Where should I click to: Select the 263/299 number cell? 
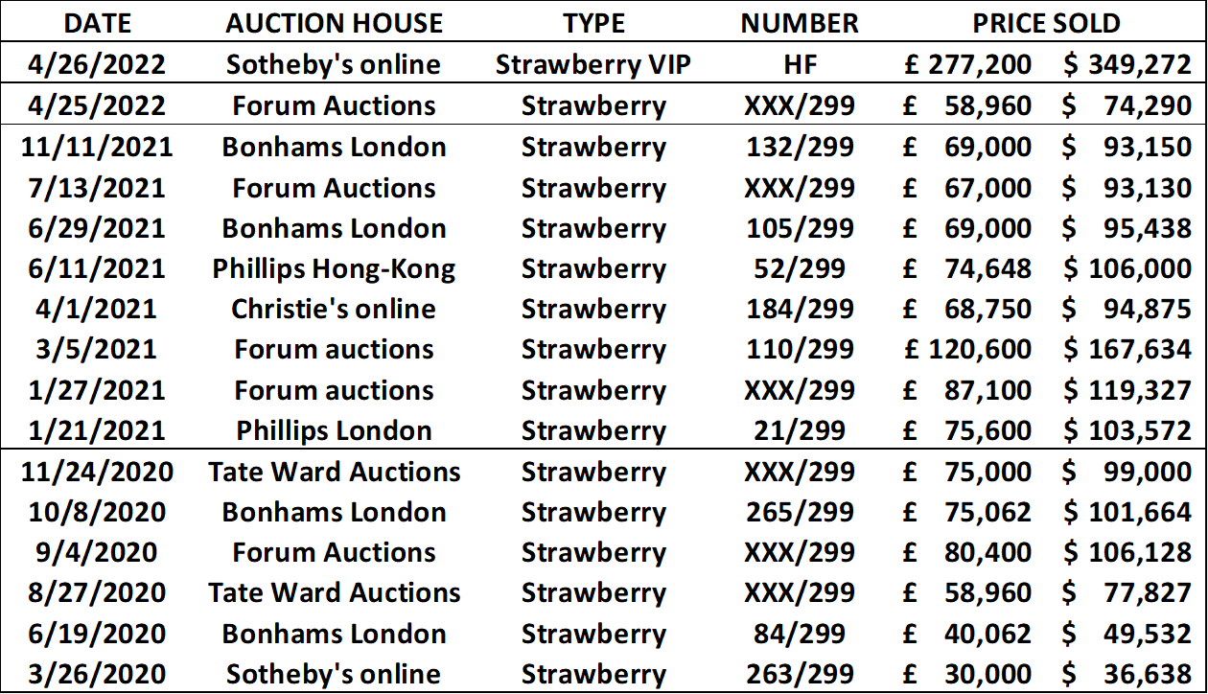[x=799, y=674]
